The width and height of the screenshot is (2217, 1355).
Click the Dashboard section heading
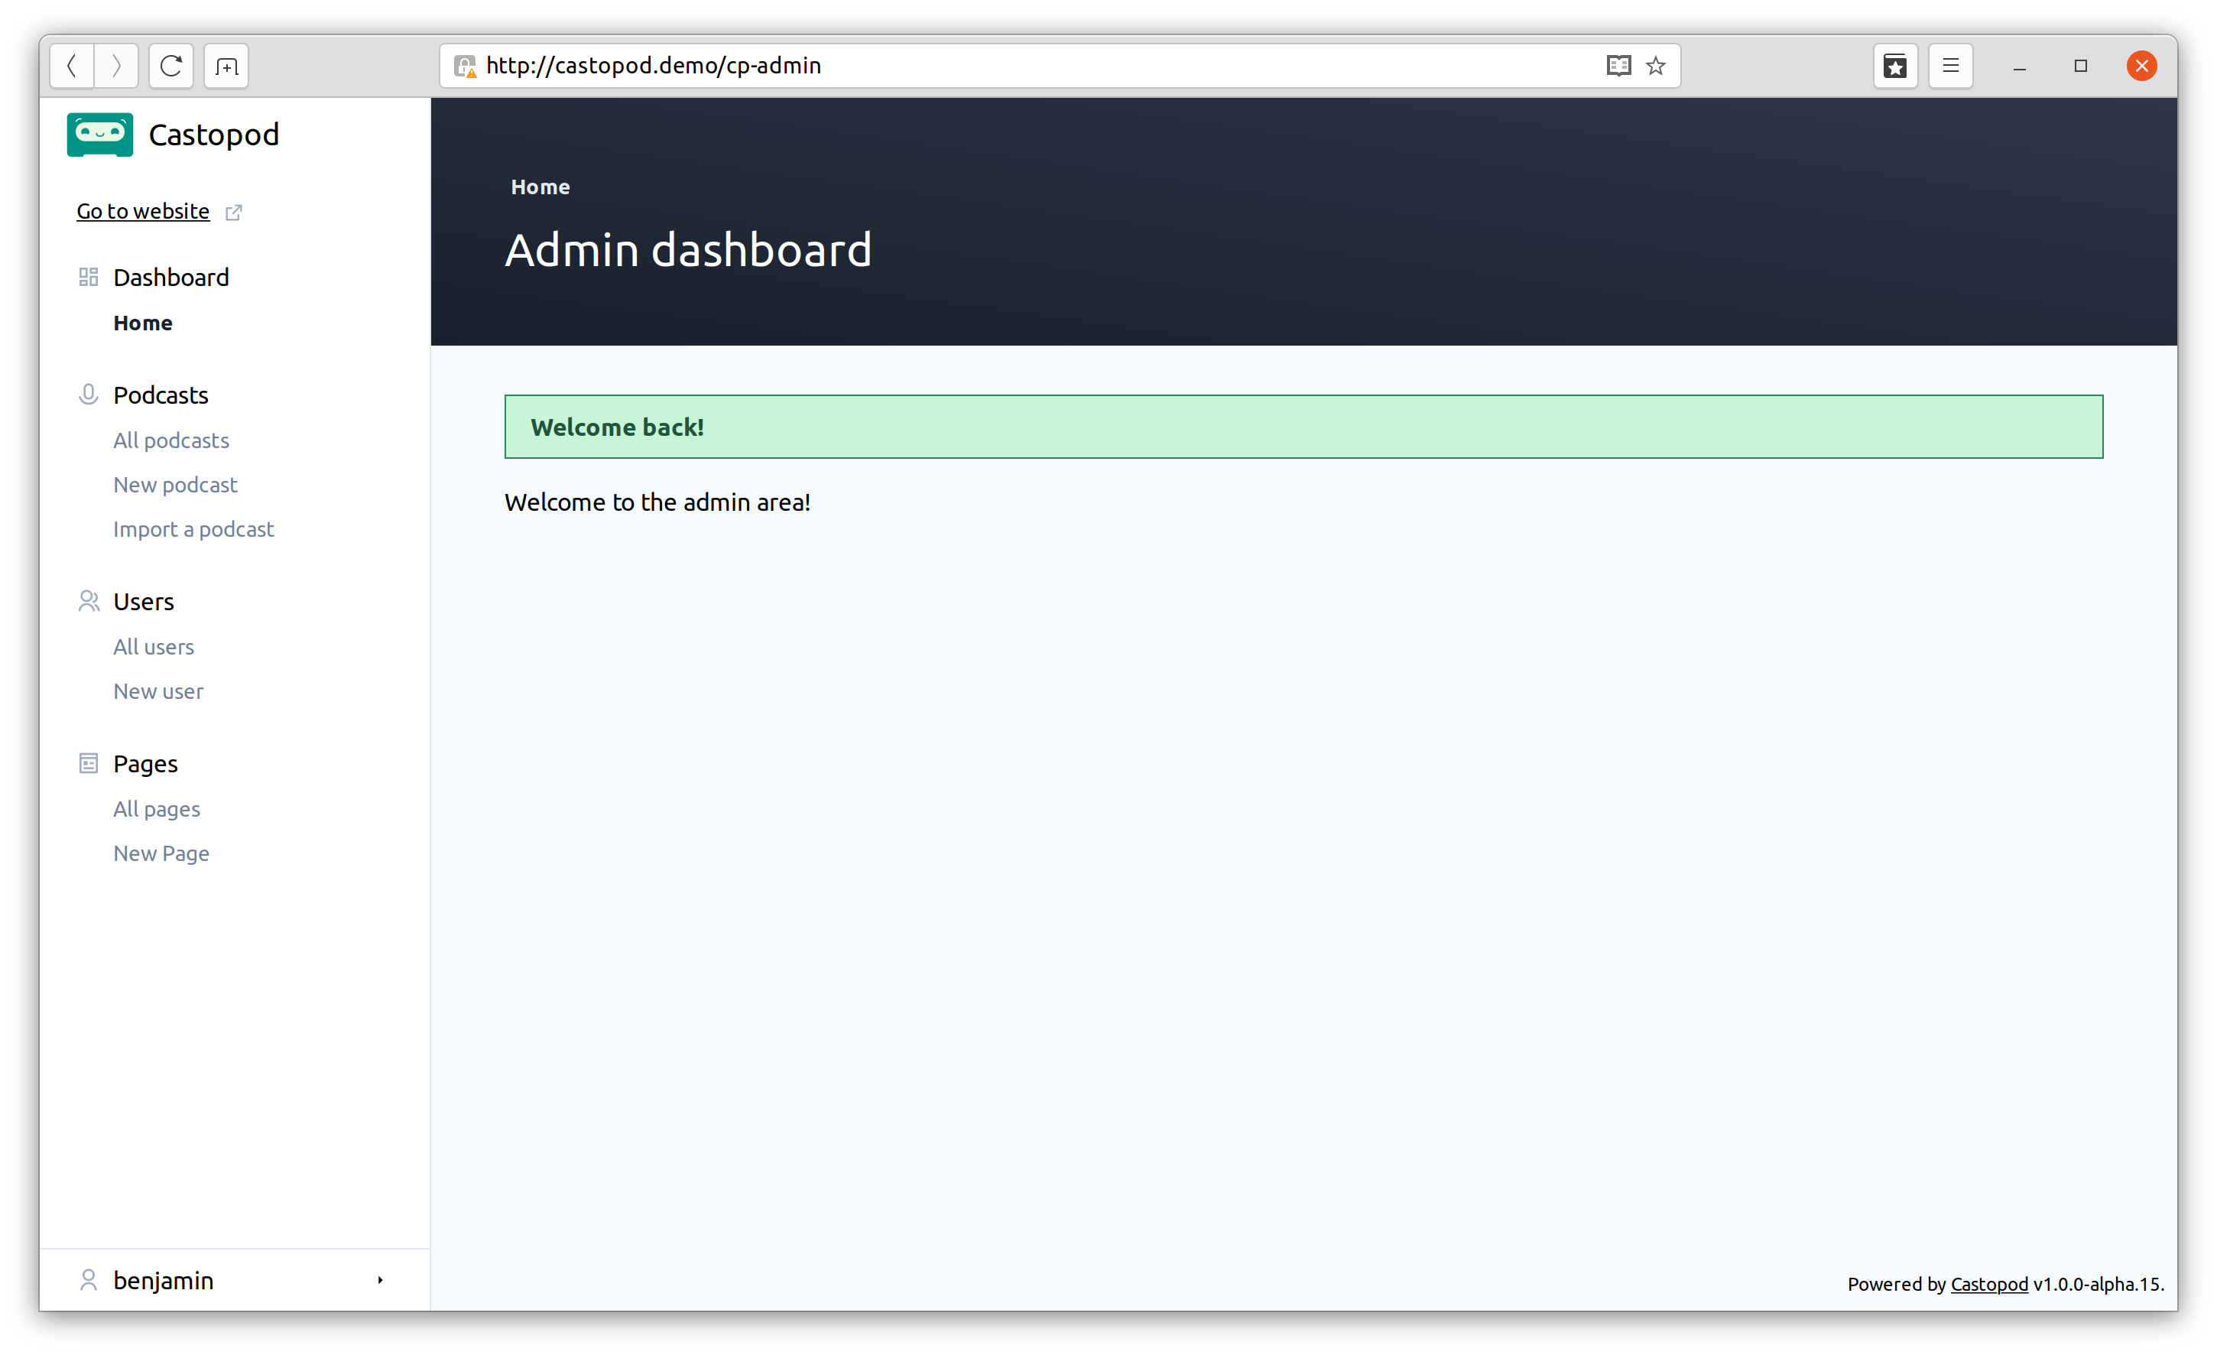(171, 277)
